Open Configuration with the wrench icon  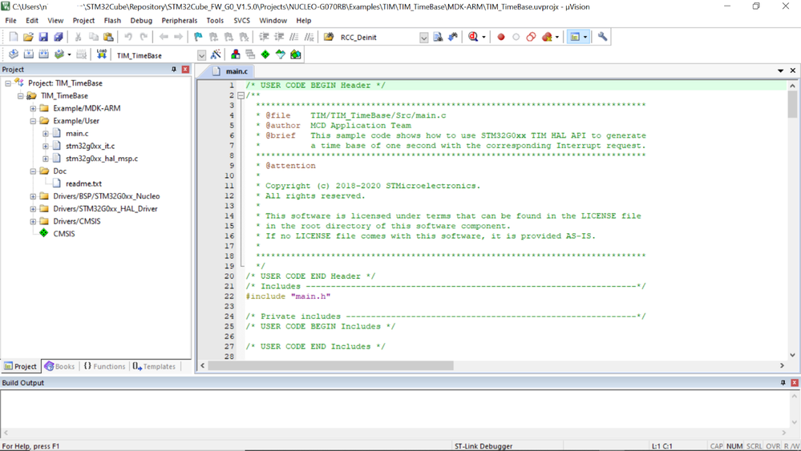[x=602, y=37]
